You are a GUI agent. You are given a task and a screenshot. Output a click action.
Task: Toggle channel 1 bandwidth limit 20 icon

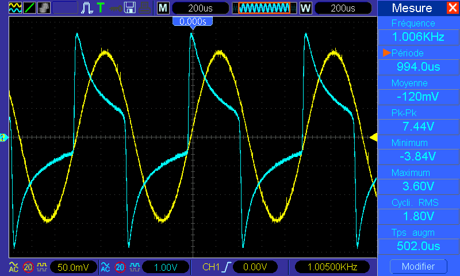point(28,267)
